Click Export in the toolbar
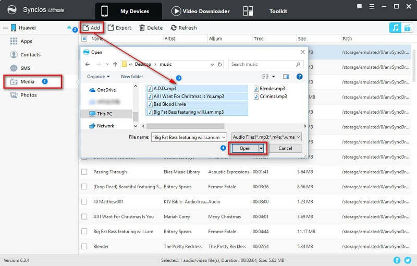This screenshot has width=417, height=266. click(119, 28)
